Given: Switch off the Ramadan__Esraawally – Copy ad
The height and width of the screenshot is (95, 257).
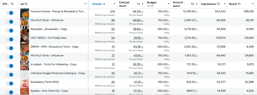Looking at the screenshot, I should point(10,31).
